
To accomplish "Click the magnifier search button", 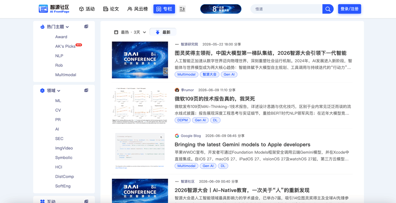I will pos(328,9).
